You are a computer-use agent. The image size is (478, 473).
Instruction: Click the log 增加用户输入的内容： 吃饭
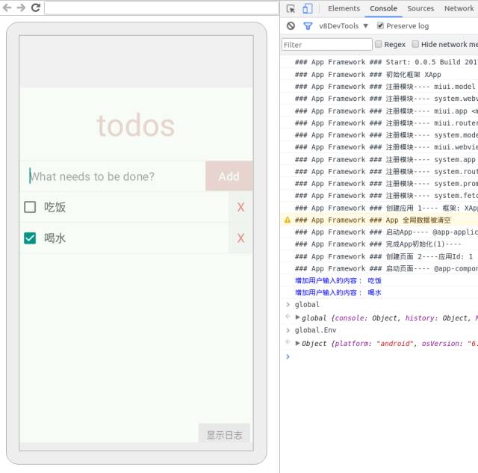(x=338, y=280)
